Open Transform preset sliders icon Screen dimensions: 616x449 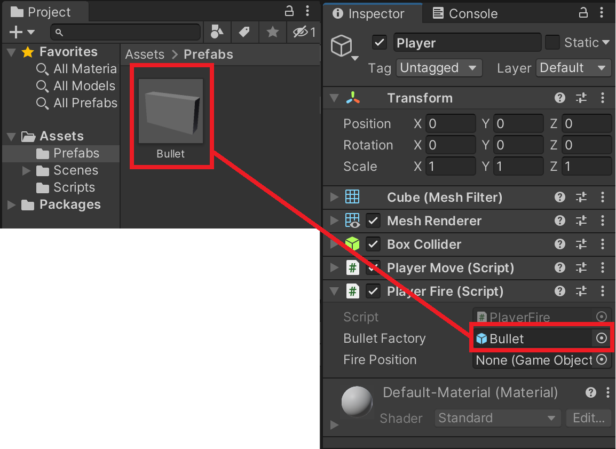pos(581,98)
